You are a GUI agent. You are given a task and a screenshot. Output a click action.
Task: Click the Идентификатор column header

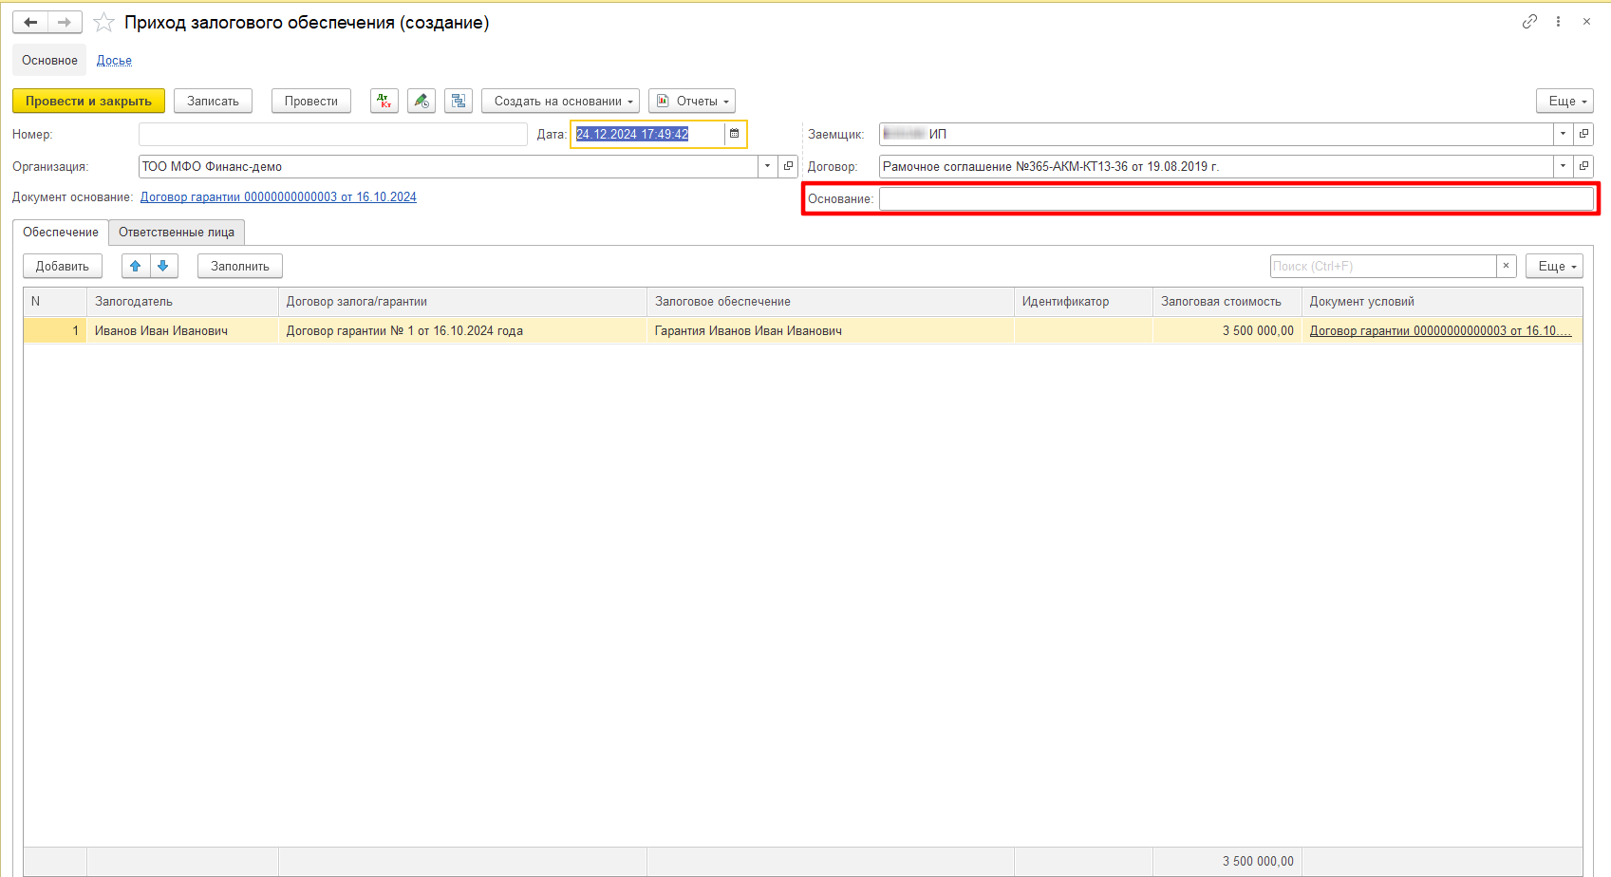(x=1083, y=301)
